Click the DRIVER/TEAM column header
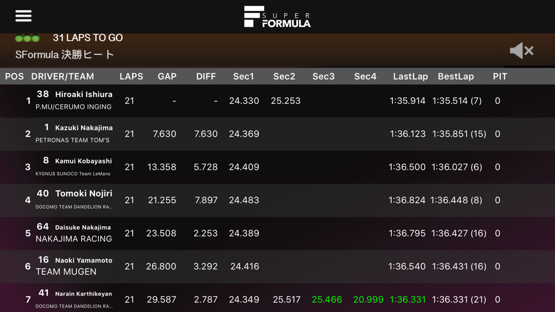The width and height of the screenshot is (555, 312). pyautogui.click(x=63, y=76)
